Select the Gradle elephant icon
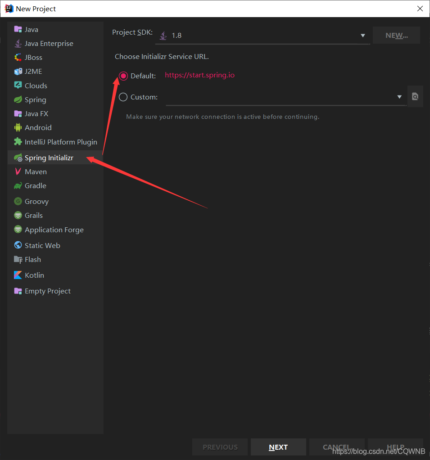The height and width of the screenshot is (460, 430). pos(18,185)
